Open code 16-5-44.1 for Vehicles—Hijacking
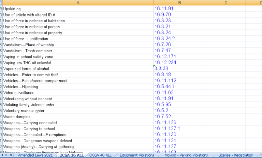262x158 pixels. click(164, 87)
